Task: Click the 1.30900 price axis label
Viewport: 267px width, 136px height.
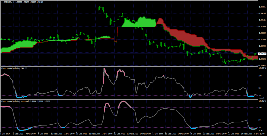Action: point(262,46)
